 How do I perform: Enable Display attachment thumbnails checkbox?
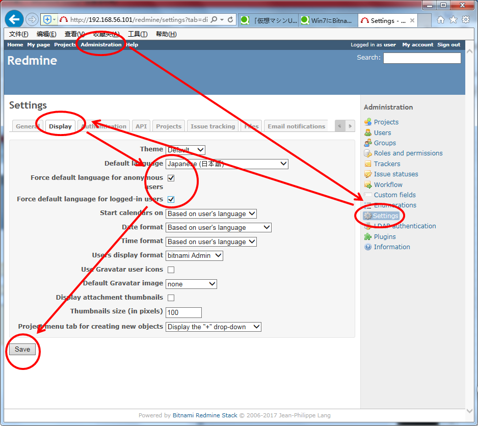[x=171, y=298]
